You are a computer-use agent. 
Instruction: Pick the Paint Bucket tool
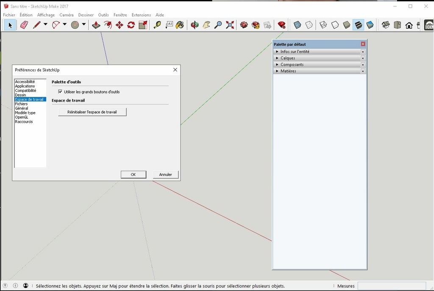coord(180,25)
